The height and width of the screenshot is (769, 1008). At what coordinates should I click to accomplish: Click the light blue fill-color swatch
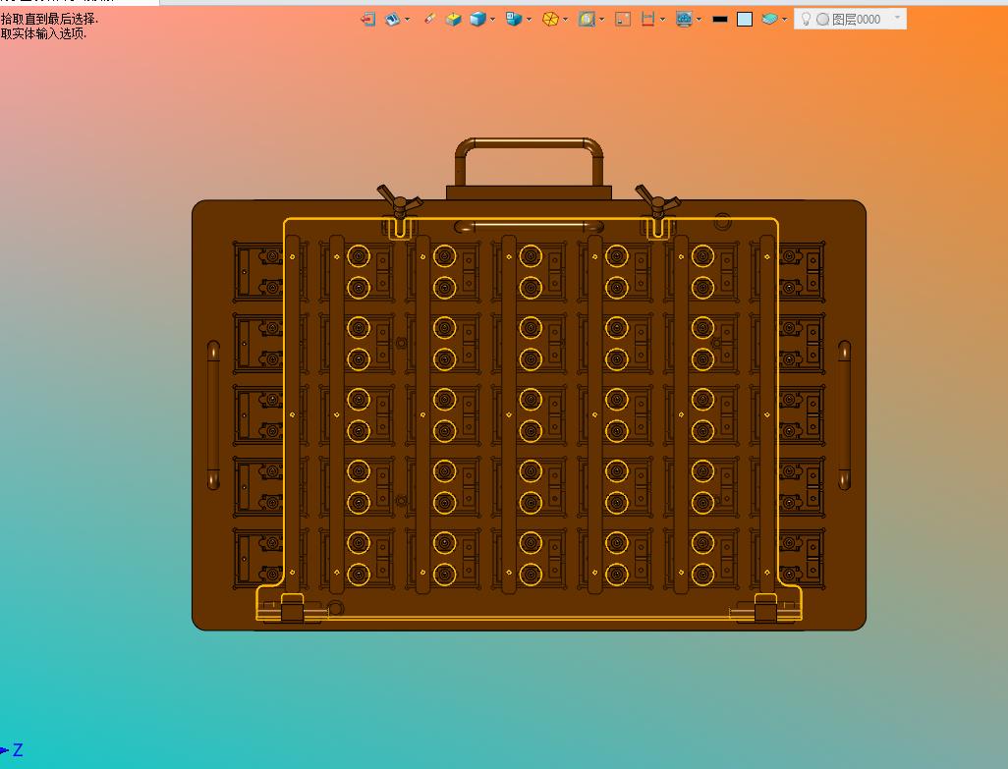click(745, 20)
